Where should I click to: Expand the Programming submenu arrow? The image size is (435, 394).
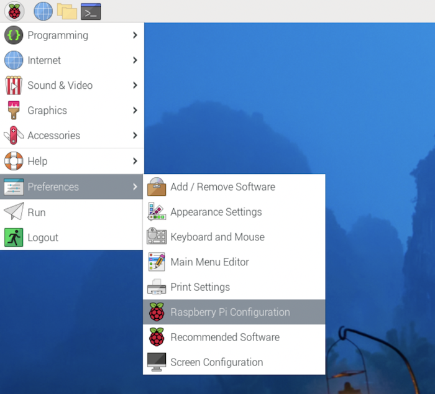(x=135, y=35)
